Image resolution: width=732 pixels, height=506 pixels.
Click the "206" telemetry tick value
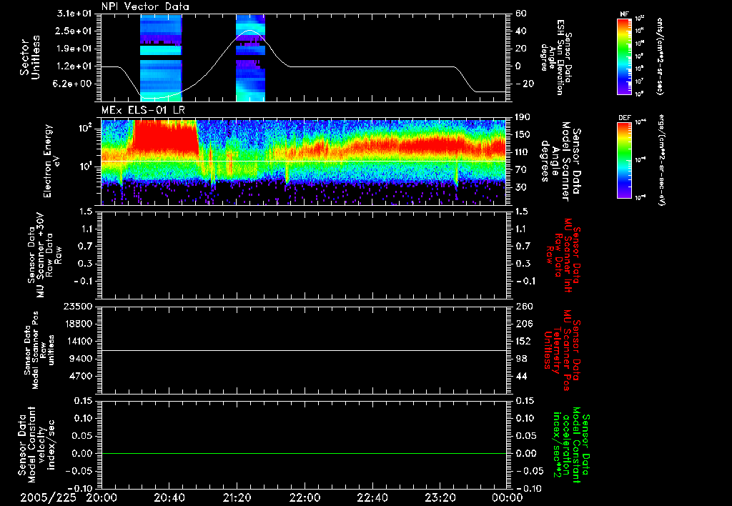523,324
